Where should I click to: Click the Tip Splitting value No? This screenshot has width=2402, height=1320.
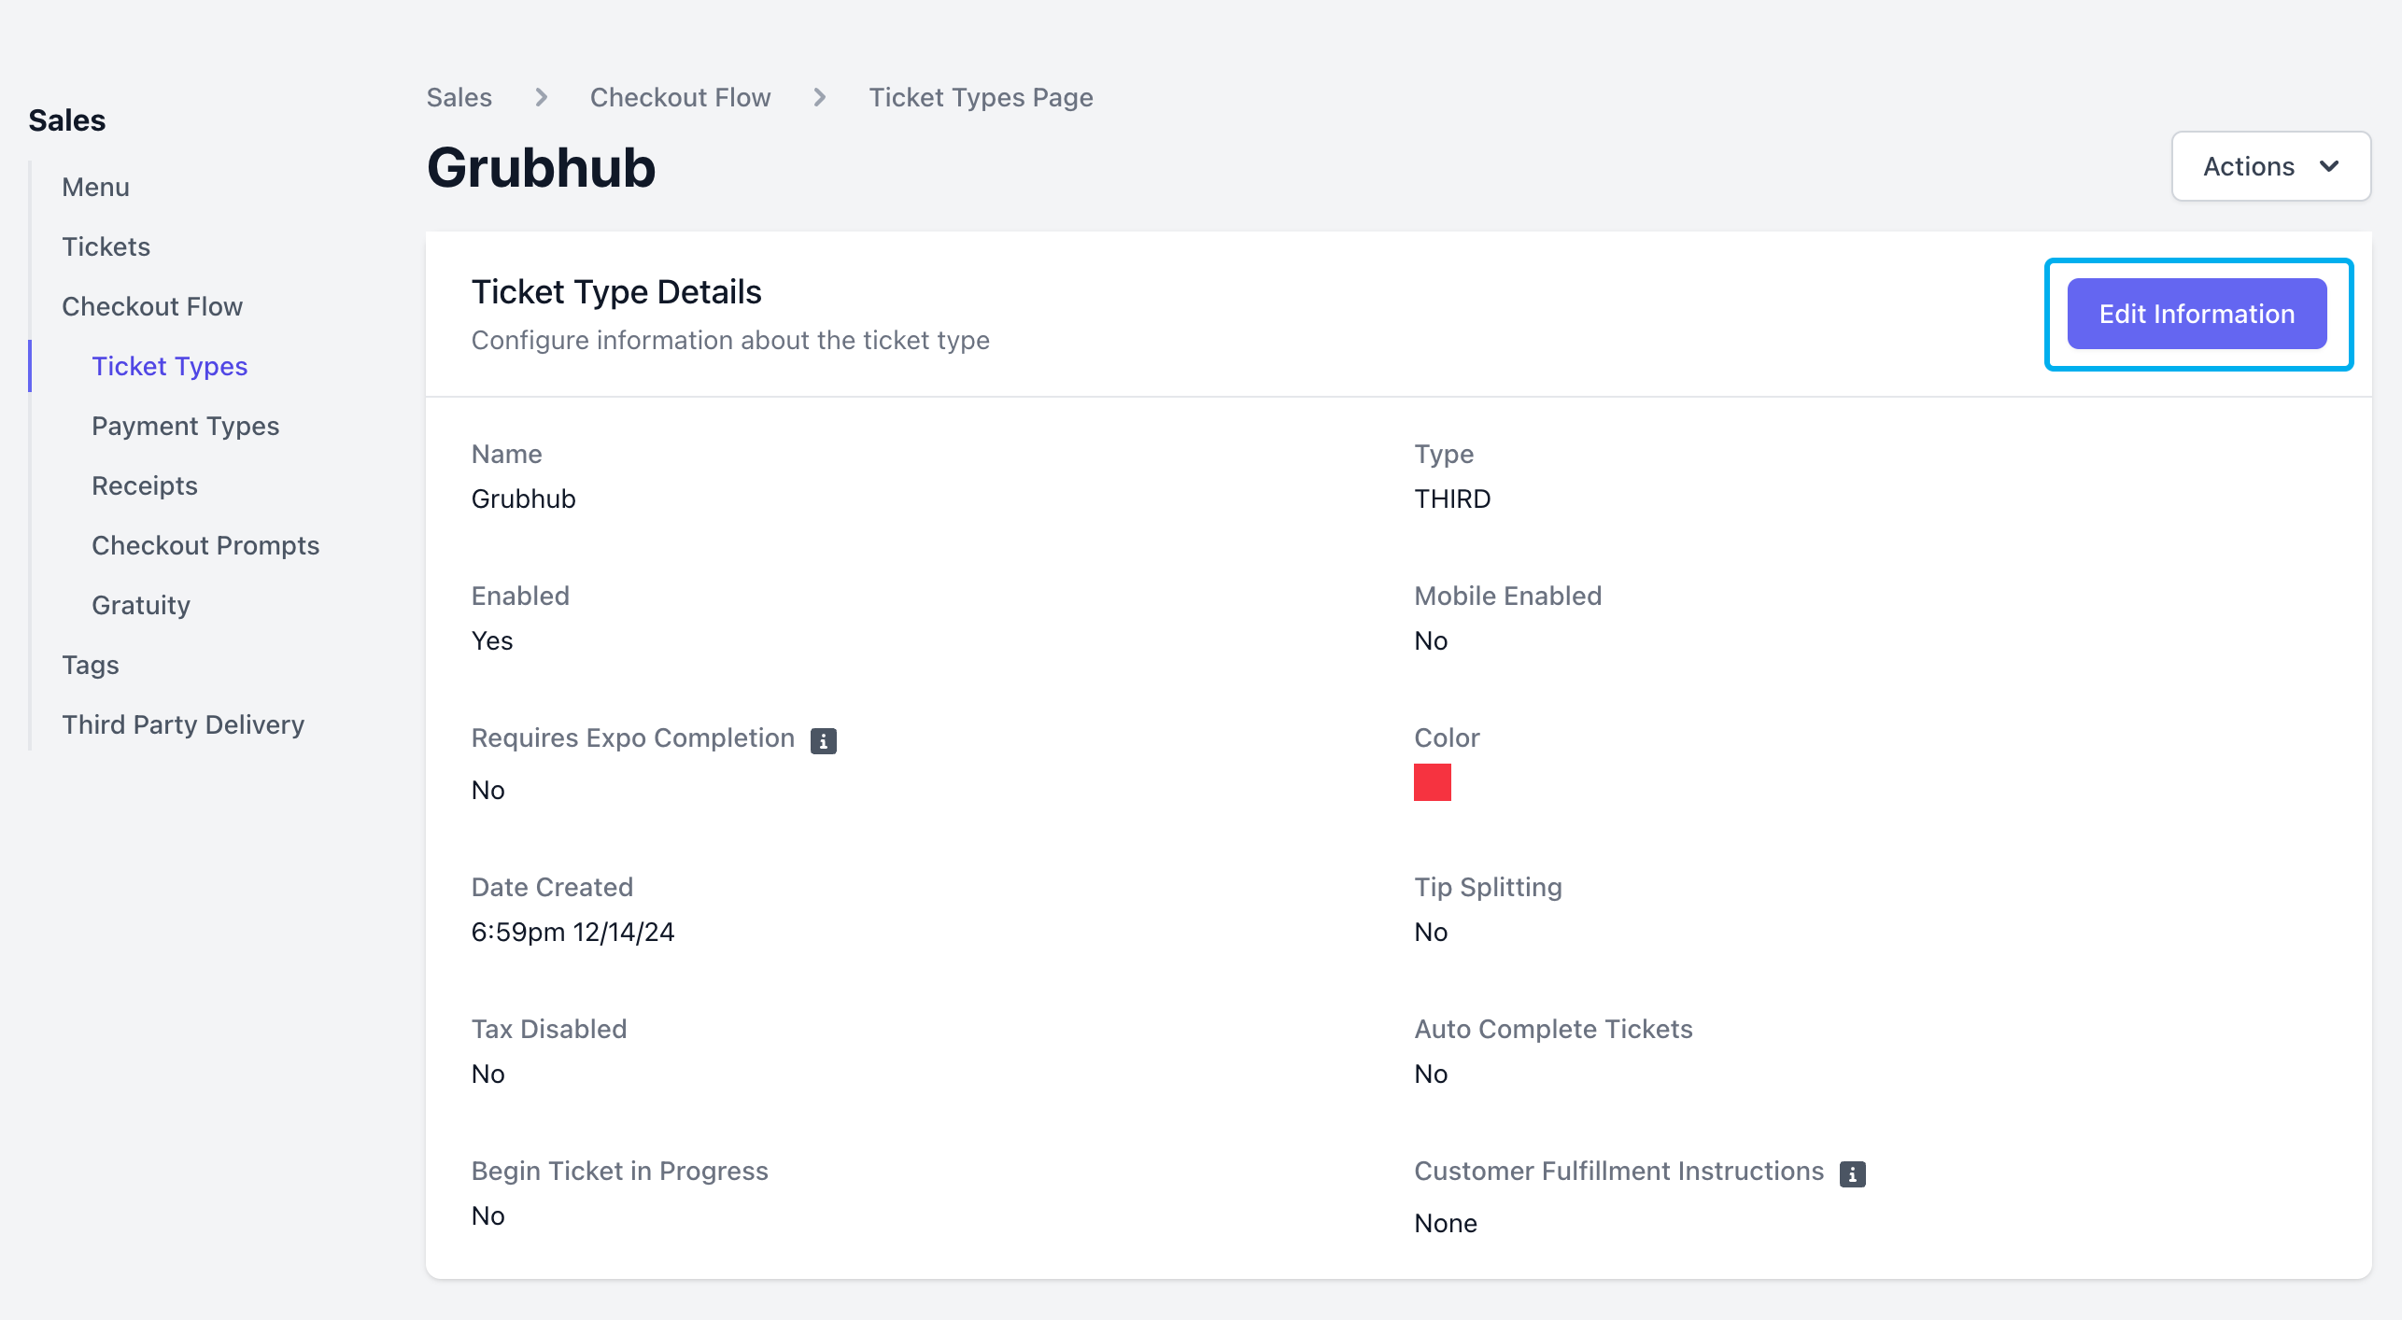1431,932
